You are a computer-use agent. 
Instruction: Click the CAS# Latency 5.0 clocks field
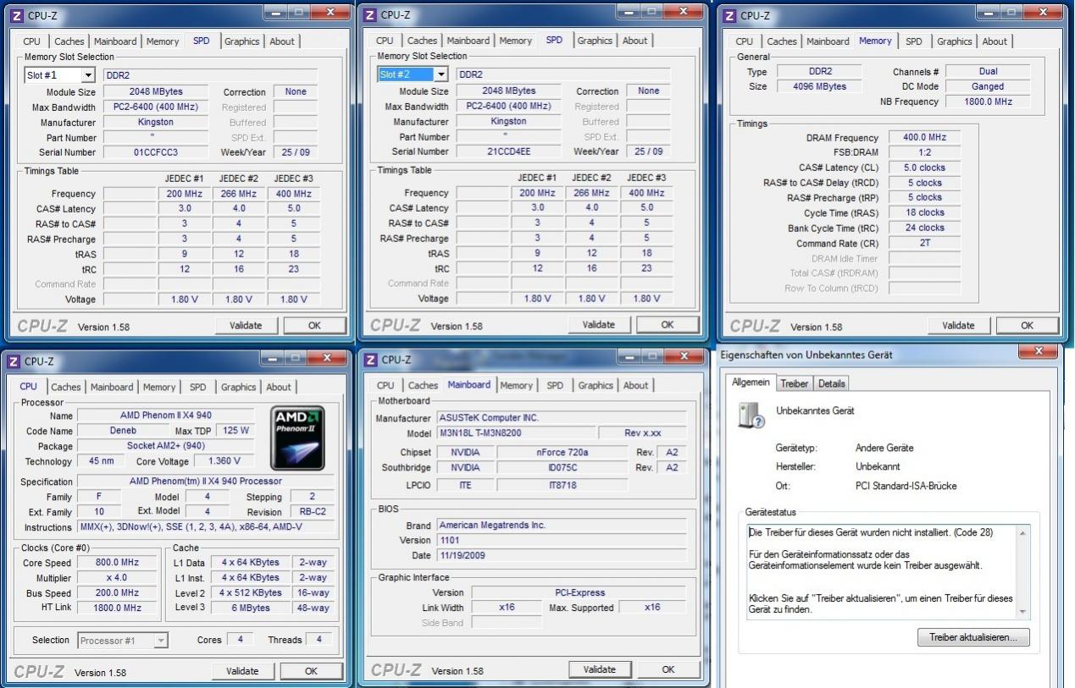(x=924, y=168)
